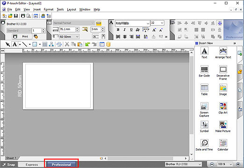244x168 pixels.
Task: Open the RD 50mm paper dropdown
Action: (x=77, y=37)
